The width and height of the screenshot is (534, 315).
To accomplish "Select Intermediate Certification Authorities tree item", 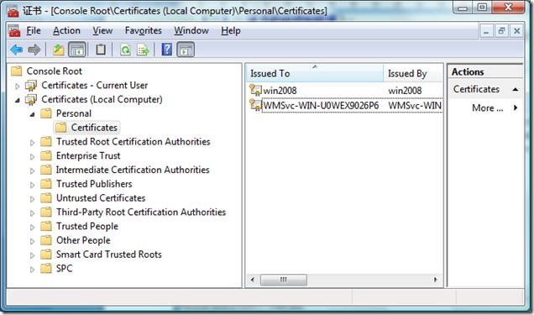I will pyautogui.click(x=133, y=170).
